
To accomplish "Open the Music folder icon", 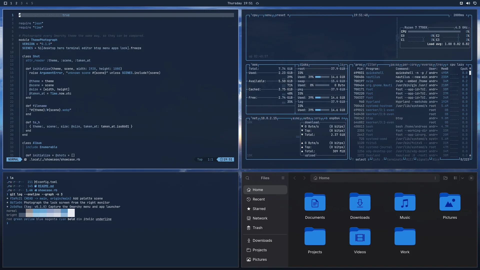I will (x=405, y=202).
